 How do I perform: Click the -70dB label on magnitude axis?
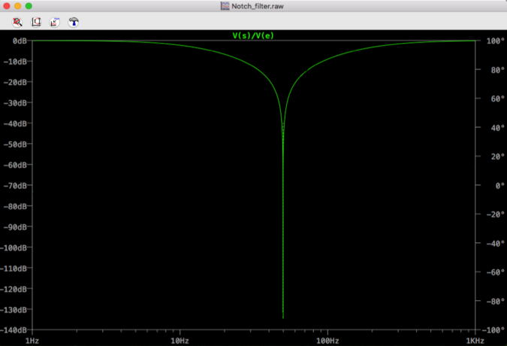(15, 185)
